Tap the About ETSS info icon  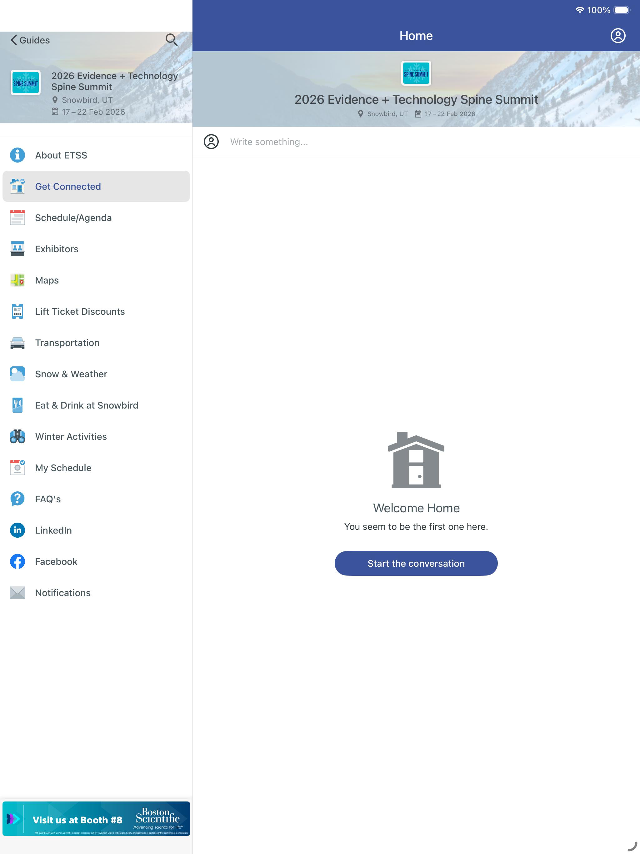coord(17,155)
